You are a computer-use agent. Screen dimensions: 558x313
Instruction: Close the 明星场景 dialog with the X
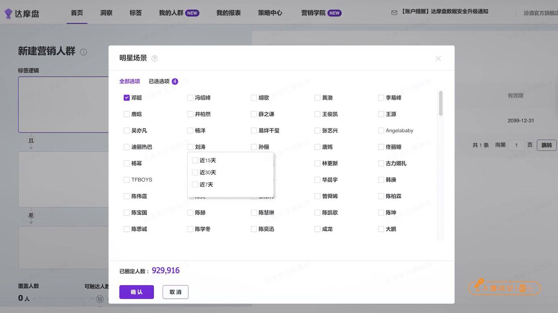(x=438, y=58)
